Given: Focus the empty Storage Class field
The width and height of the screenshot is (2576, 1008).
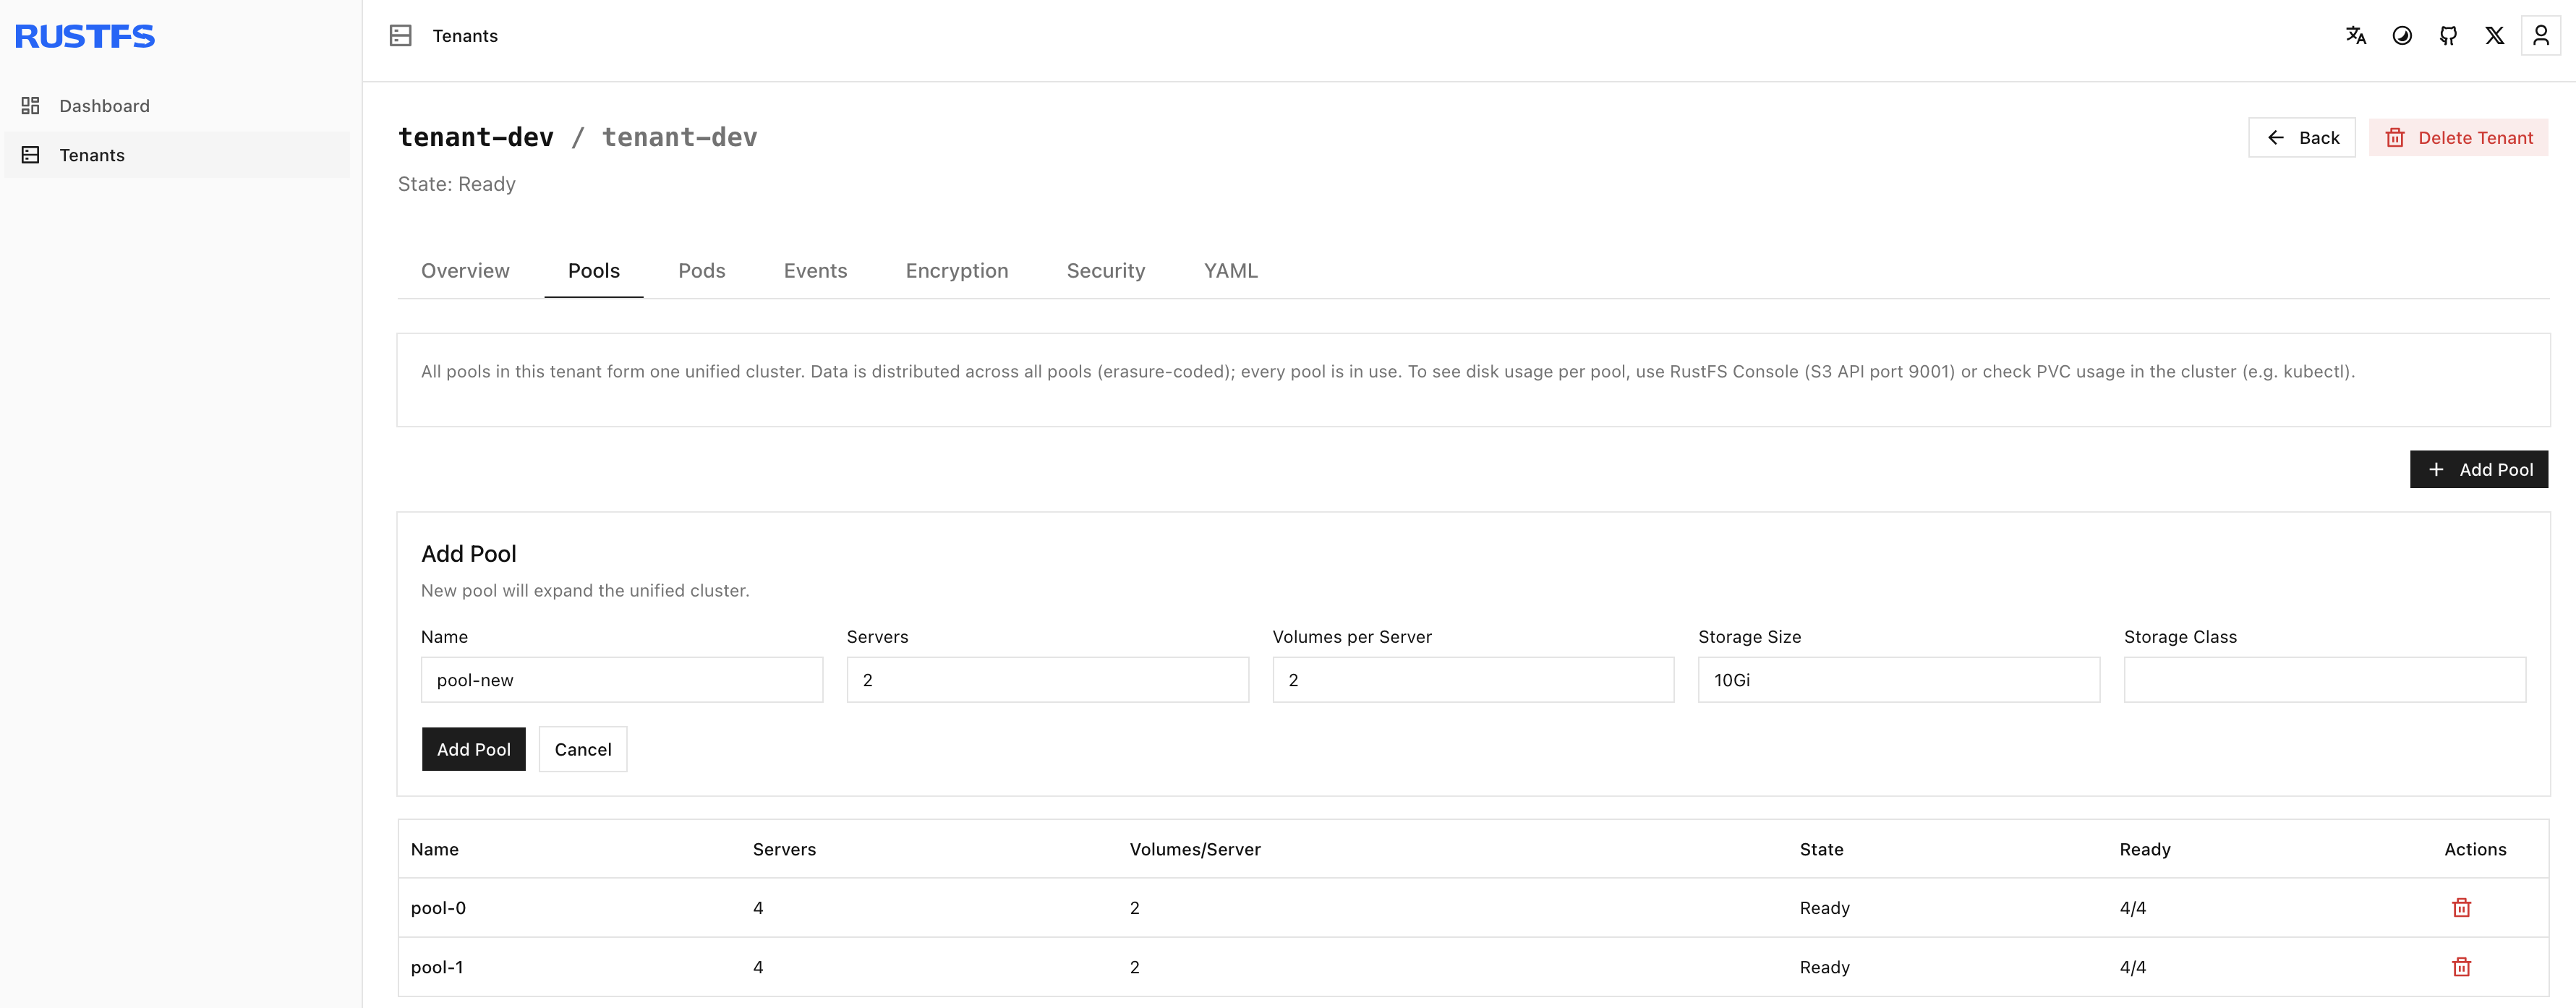Looking at the screenshot, I should (x=2325, y=680).
